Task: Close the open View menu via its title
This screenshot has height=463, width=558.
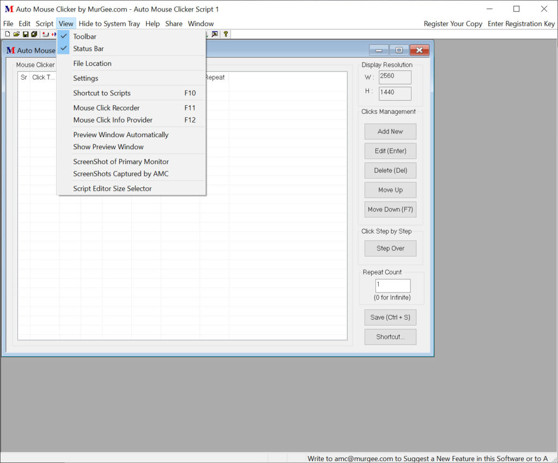Action: (66, 23)
